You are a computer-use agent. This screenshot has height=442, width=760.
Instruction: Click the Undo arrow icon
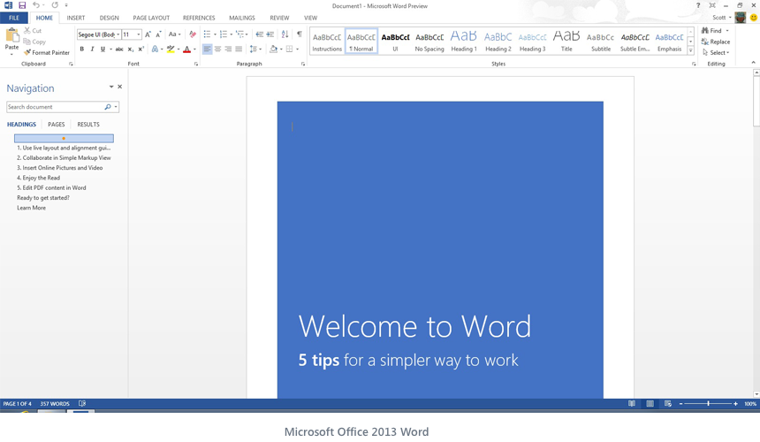pos(36,5)
